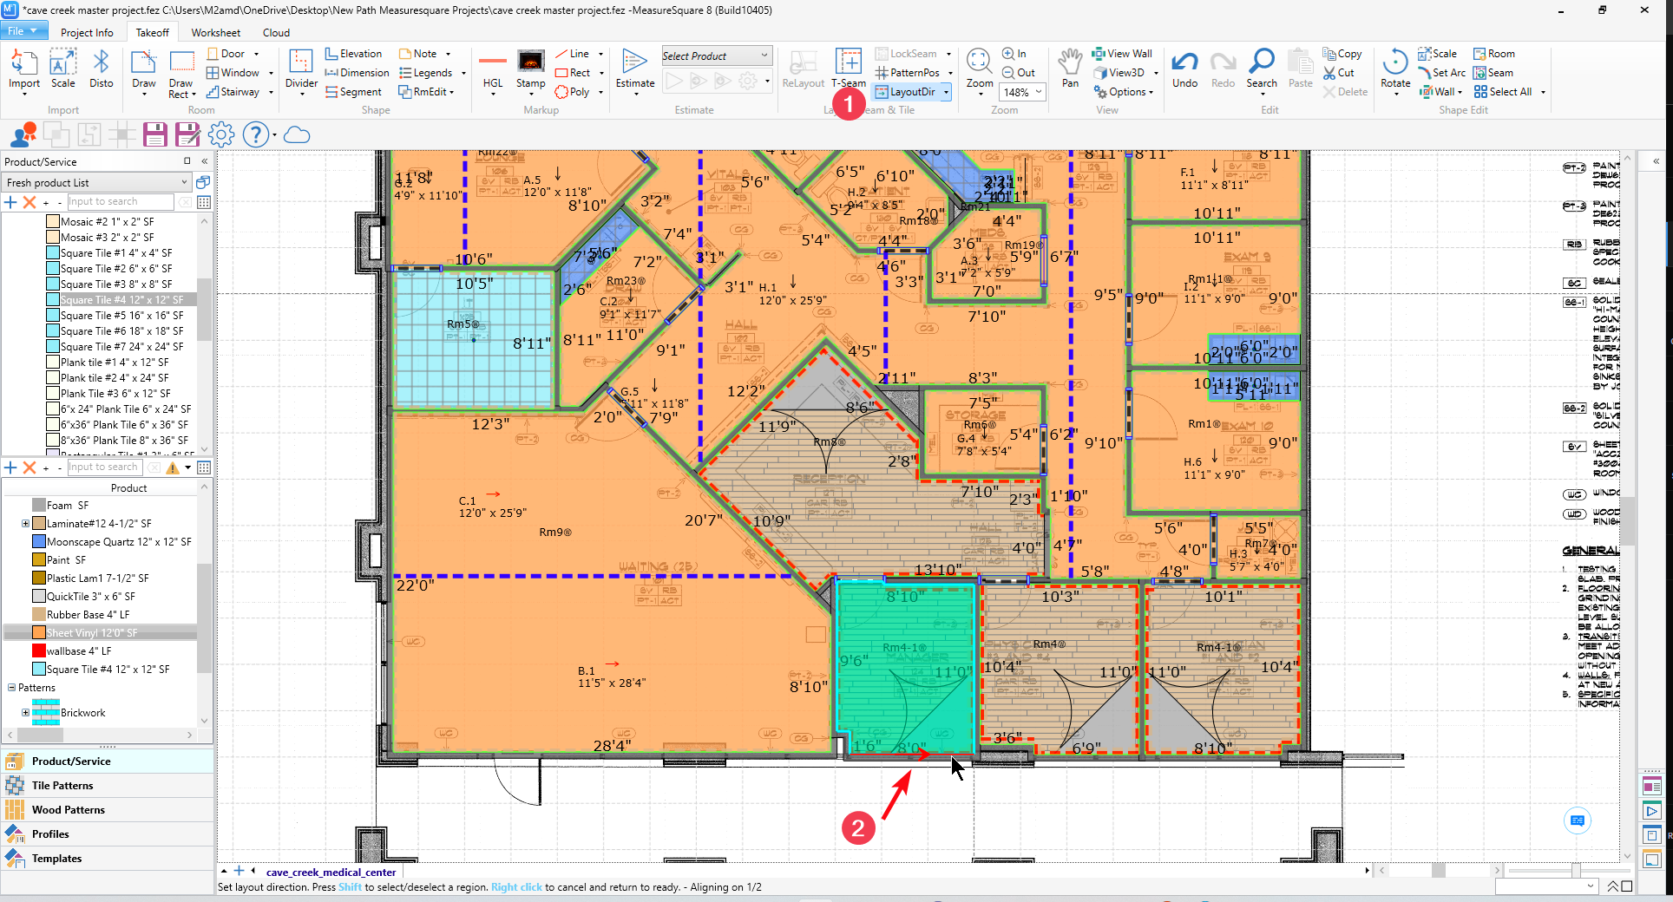Open the Tile Patterns panel

click(108, 786)
